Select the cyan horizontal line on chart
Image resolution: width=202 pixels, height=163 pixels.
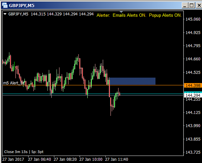[x=93, y=94]
